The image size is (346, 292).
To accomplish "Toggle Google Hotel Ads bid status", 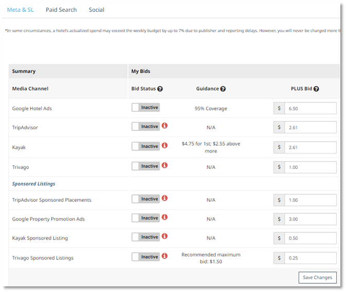I will (x=146, y=108).
